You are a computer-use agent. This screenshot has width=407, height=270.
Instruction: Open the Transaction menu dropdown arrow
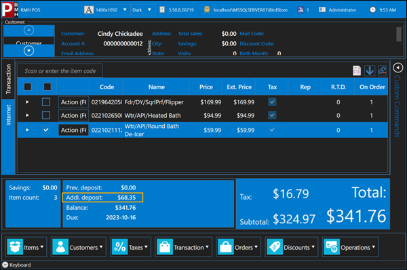pyautogui.click(x=207, y=247)
